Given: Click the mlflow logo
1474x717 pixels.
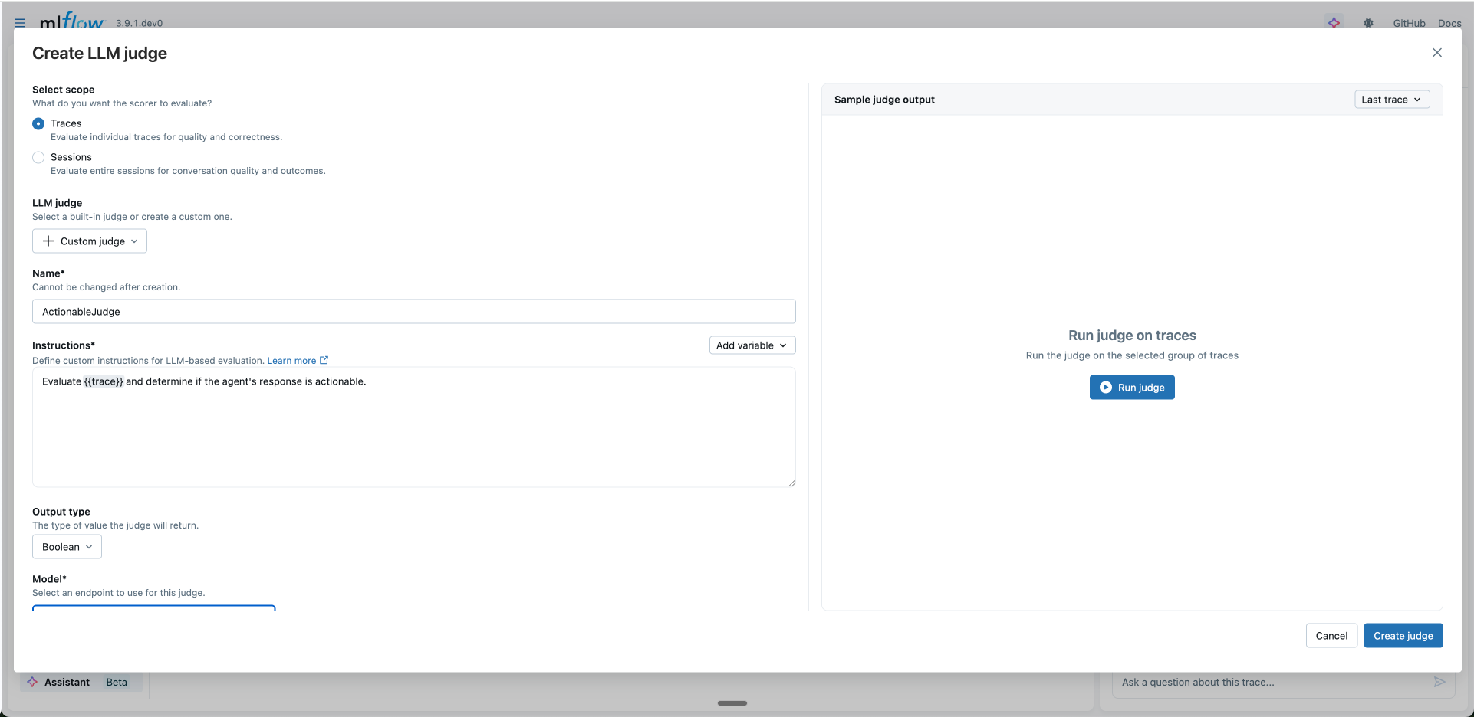Looking at the screenshot, I should [73, 21].
